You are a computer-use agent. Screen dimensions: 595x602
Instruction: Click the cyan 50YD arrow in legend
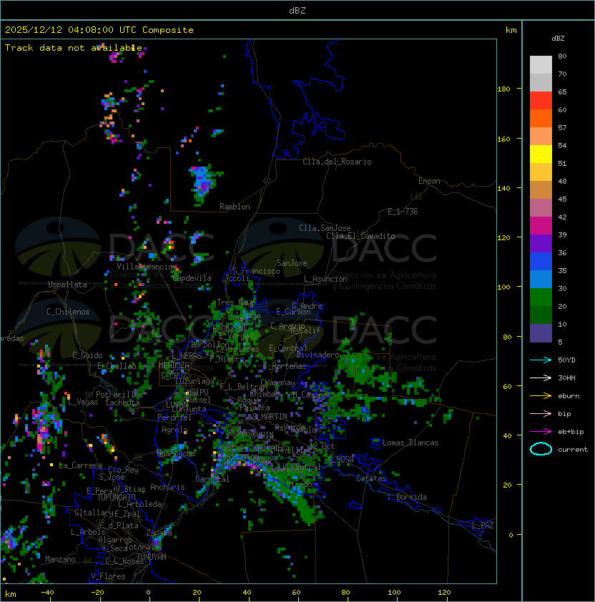541,360
